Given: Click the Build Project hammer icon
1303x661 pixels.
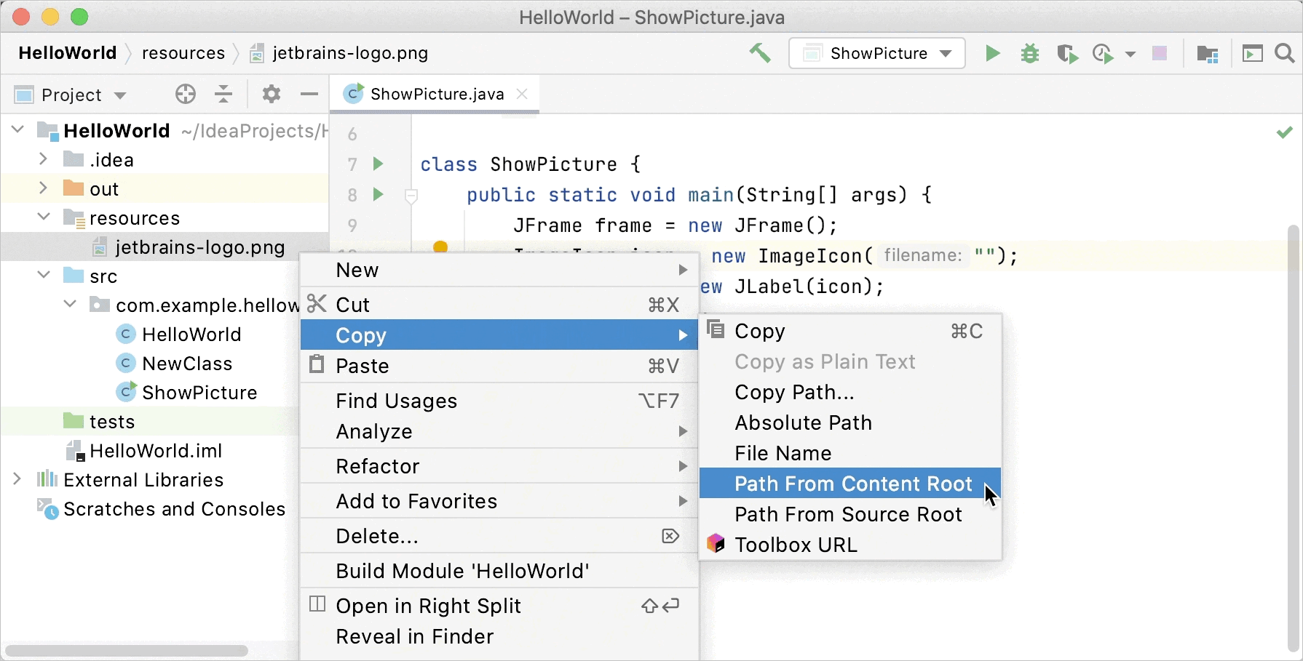Looking at the screenshot, I should [x=759, y=53].
